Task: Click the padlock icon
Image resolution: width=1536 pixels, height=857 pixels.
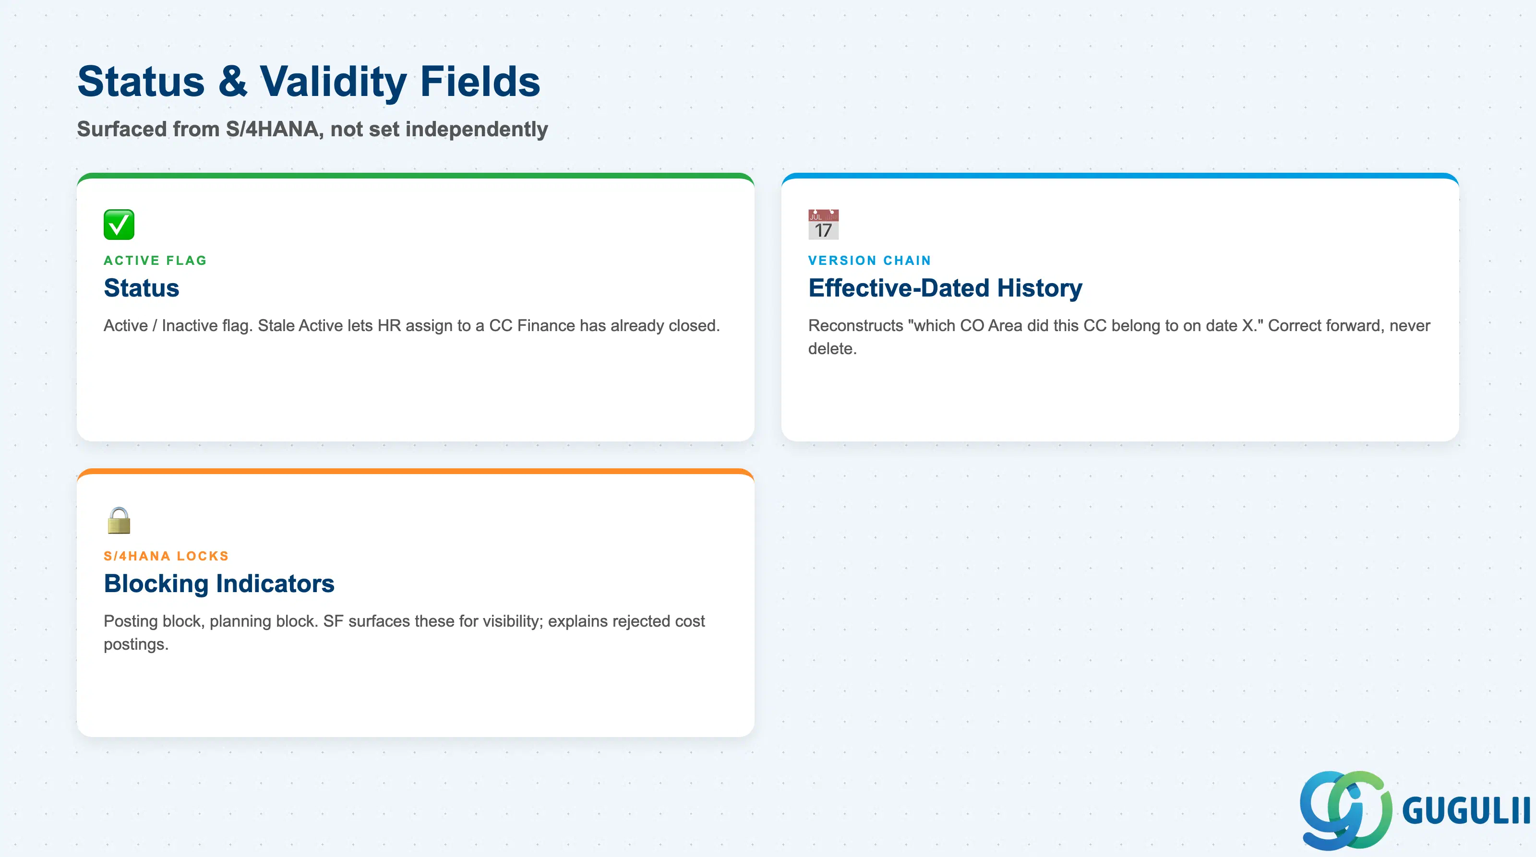Action: click(119, 520)
